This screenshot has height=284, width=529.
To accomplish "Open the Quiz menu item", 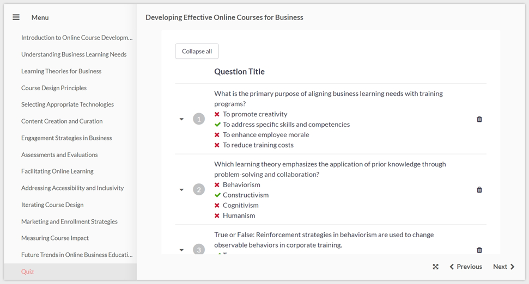I will click(27, 271).
